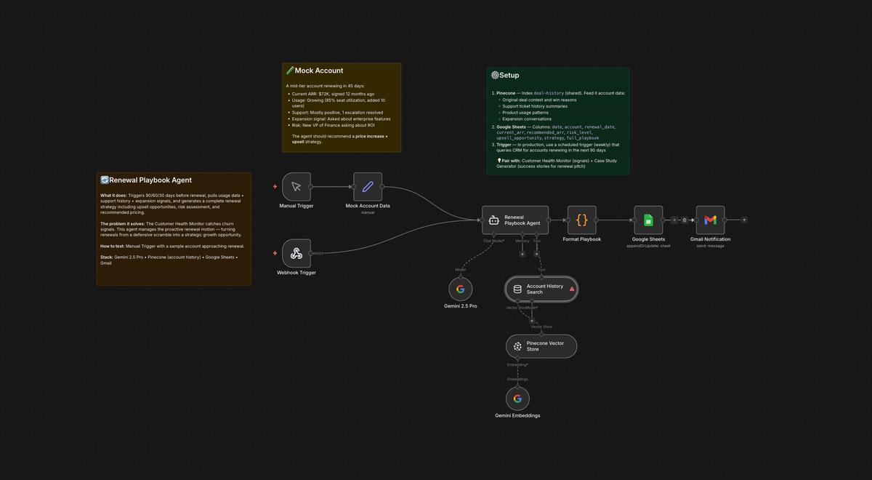This screenshot has height=480, width=872.
Task: Select the Mock Account Data pencil node
Action: coord(368,186)
